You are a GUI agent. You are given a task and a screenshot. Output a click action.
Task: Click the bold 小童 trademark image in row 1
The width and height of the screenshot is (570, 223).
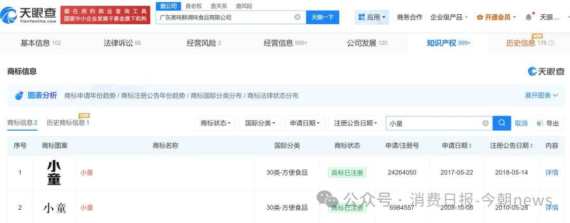point(54,172)
